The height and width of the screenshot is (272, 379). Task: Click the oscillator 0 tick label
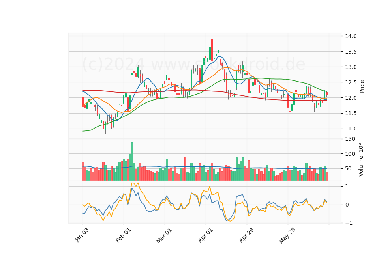point(347,205)
